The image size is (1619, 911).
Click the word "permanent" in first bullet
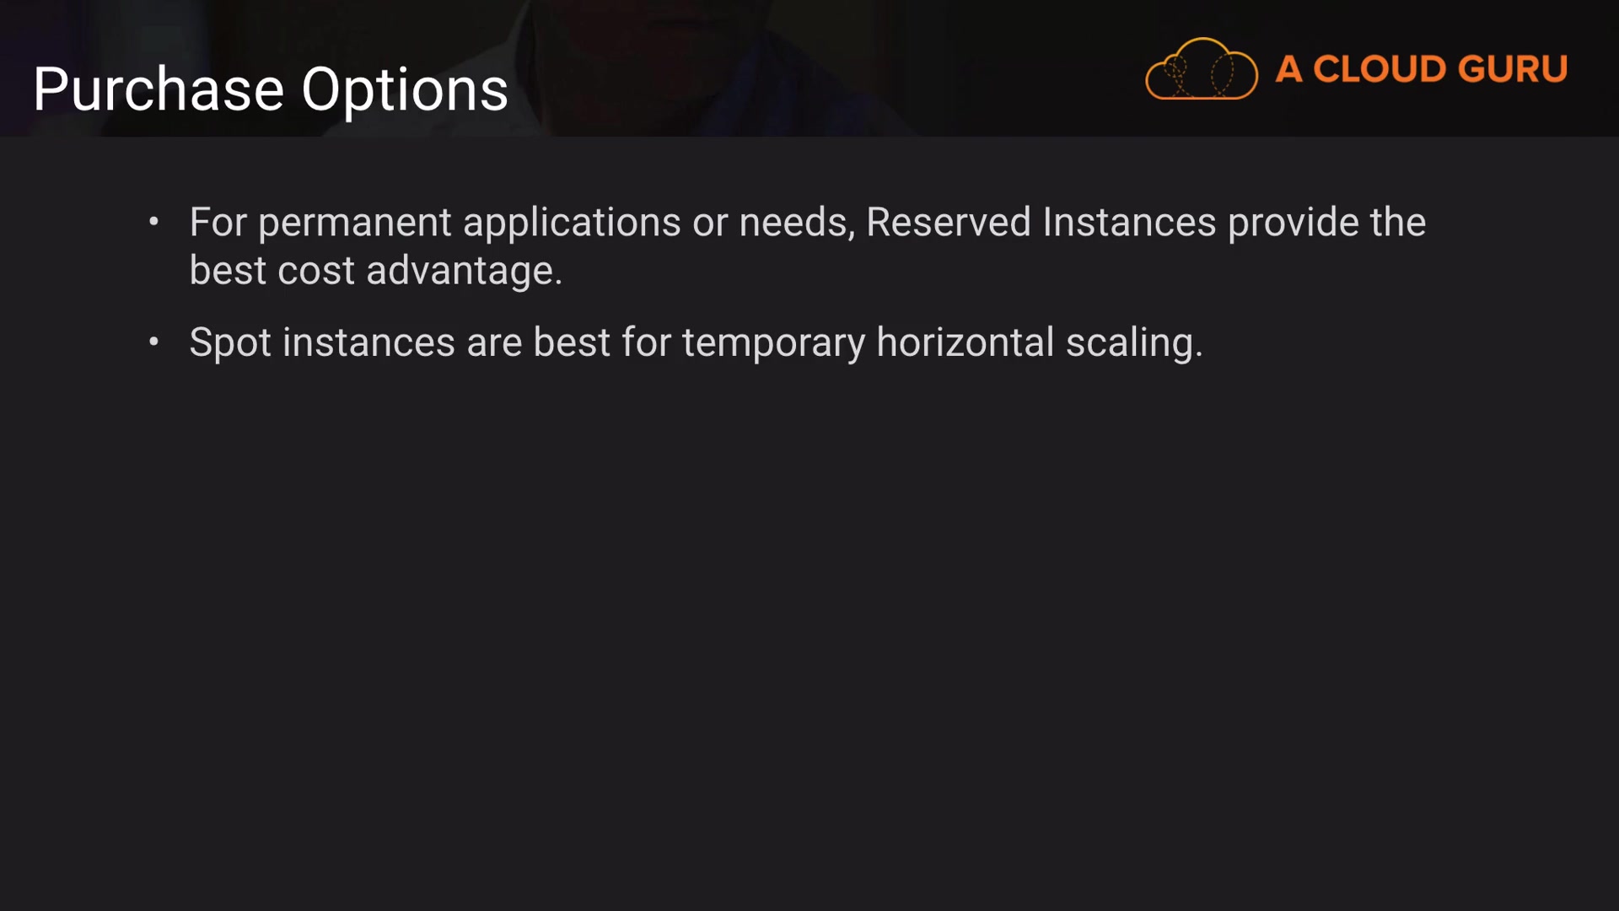(x=355, y=223)
